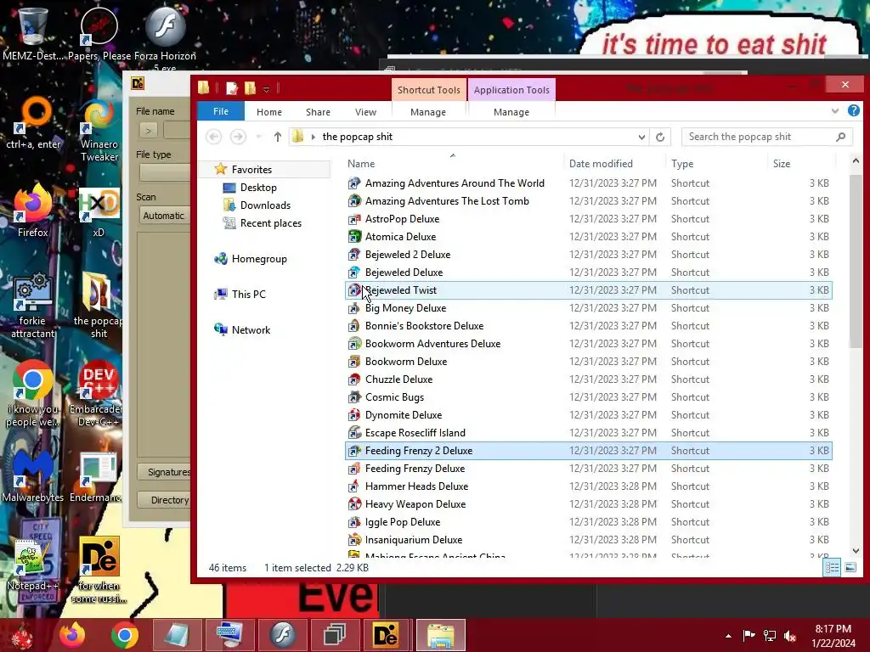Select the Feeding Frenzy Deluxe row
This screenshot has height=652, width=870.
[589, 469]
